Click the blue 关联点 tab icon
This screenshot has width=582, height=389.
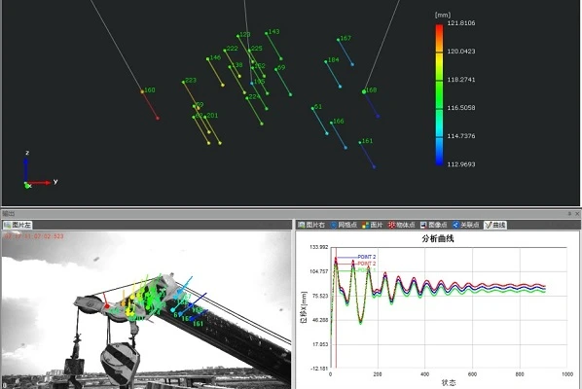pos(455,225)
